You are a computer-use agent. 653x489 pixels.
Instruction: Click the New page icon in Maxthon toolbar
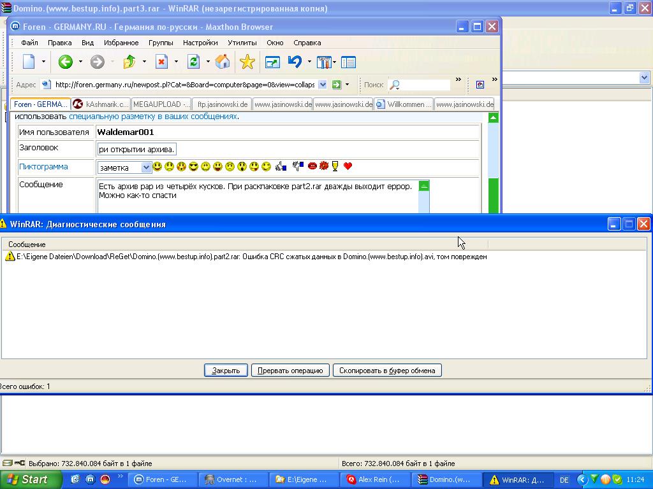29,62
